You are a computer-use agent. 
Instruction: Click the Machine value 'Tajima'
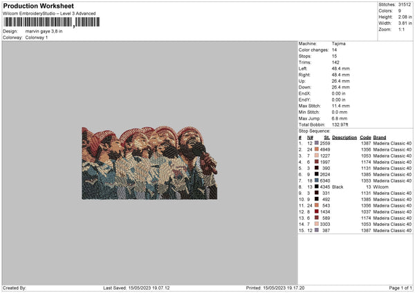[338, 44]
